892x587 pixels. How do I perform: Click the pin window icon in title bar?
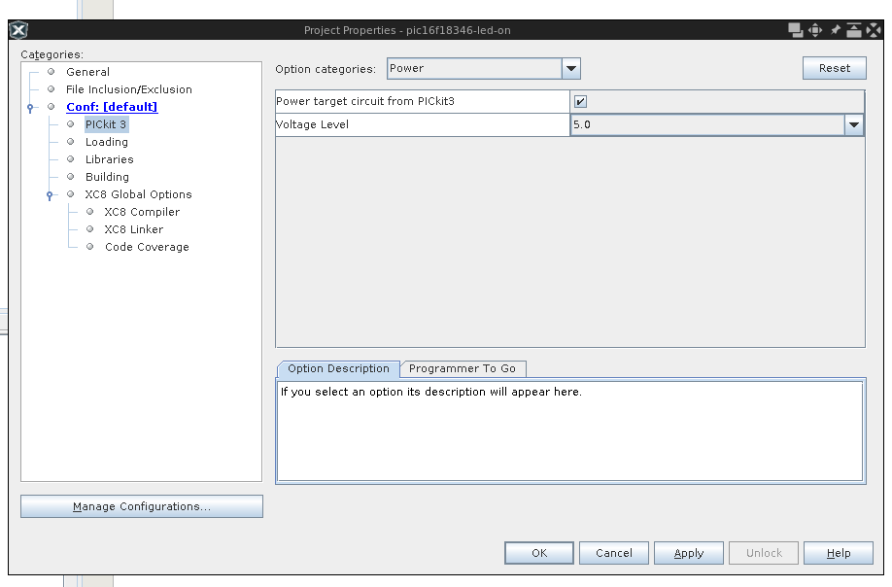[835, 30]
